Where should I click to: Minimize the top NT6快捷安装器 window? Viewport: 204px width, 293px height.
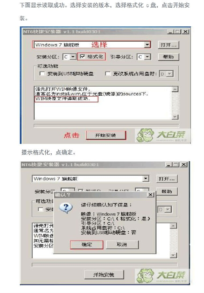pos(170,32)
